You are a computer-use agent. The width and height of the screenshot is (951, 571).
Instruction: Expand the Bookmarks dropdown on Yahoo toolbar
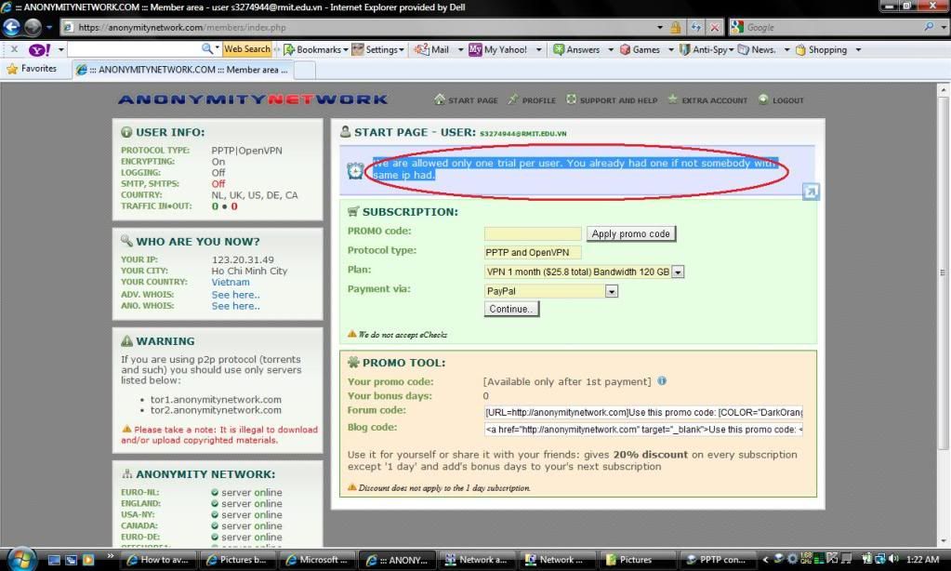coord(346,50)
